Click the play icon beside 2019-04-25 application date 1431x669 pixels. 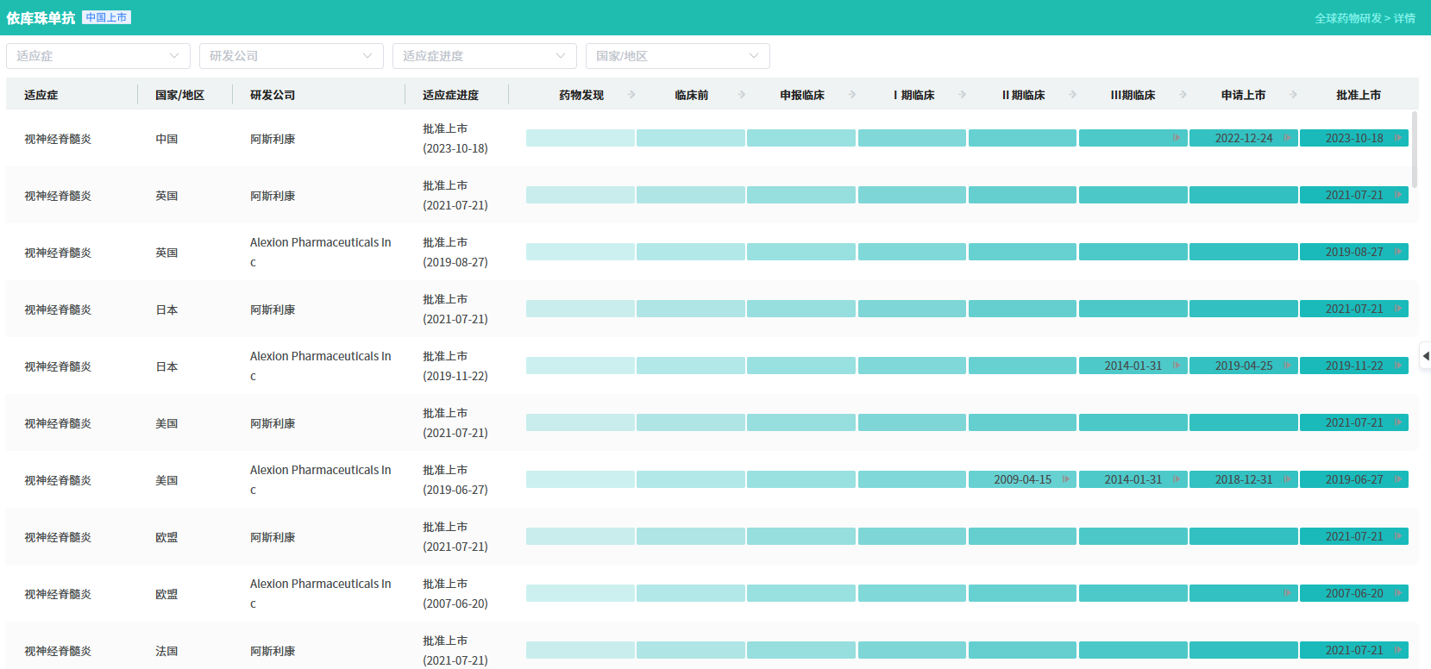pos(1287,366)
